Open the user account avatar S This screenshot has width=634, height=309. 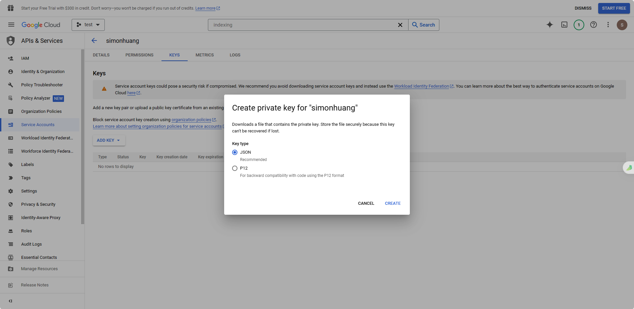pos(622,25)
